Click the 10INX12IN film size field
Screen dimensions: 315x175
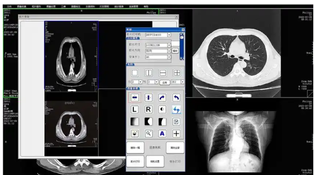[156, 45]
